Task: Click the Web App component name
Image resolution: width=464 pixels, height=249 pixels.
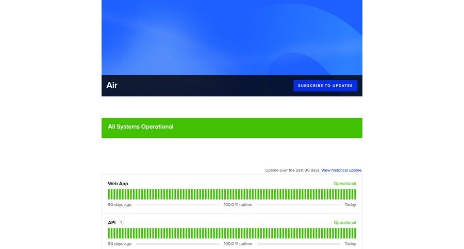Action: 118,184
